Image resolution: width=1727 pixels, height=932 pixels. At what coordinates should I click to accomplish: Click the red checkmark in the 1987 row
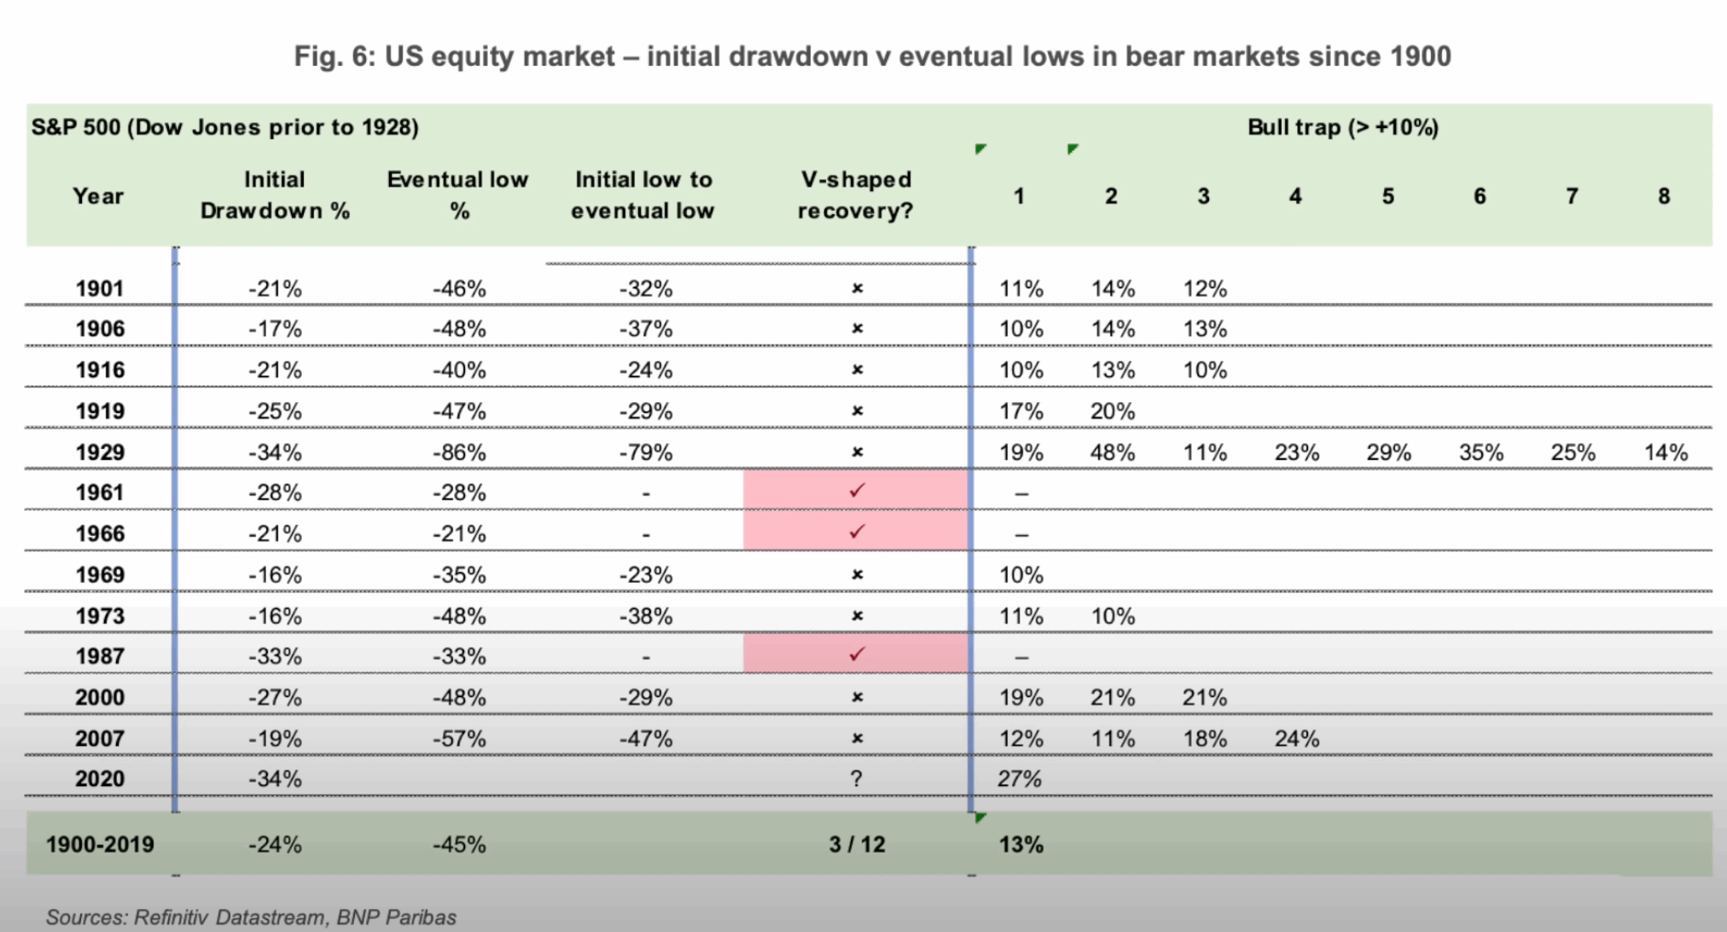857,655
